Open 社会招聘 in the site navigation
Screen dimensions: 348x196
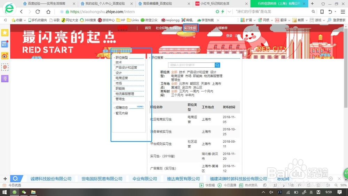point(162,28)
